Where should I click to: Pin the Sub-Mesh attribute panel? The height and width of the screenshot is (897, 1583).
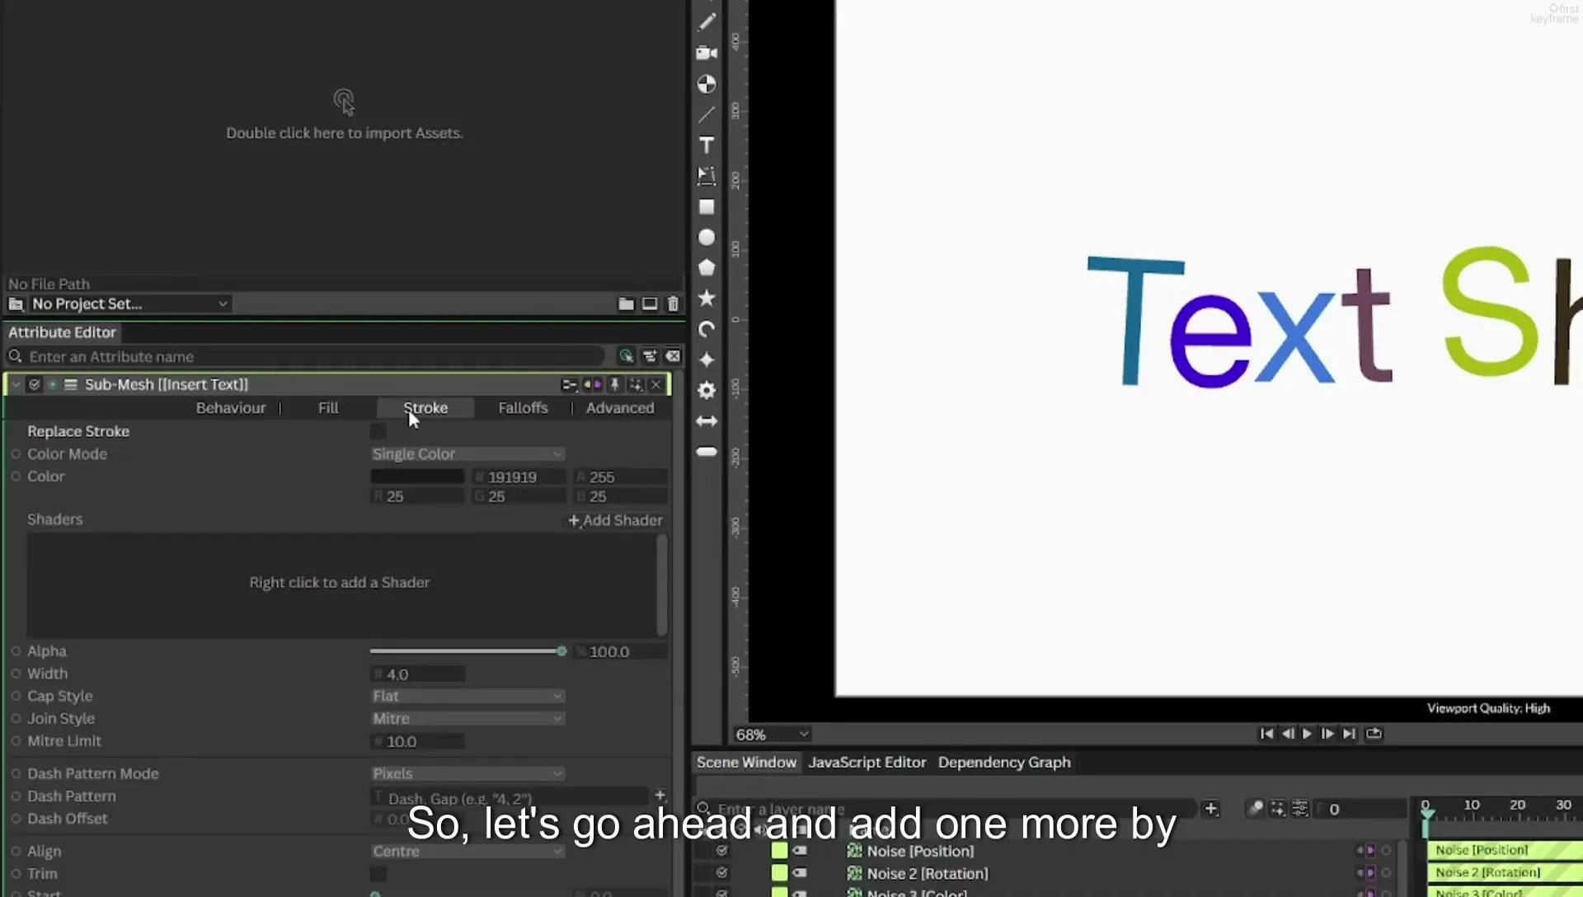[x=614, y=385]
